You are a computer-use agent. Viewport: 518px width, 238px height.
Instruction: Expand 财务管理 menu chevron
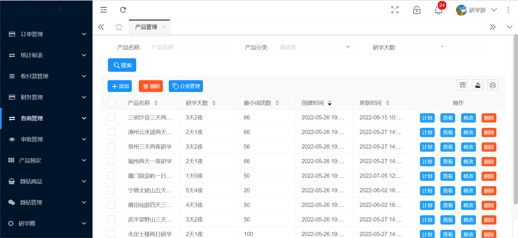[84, 97]
